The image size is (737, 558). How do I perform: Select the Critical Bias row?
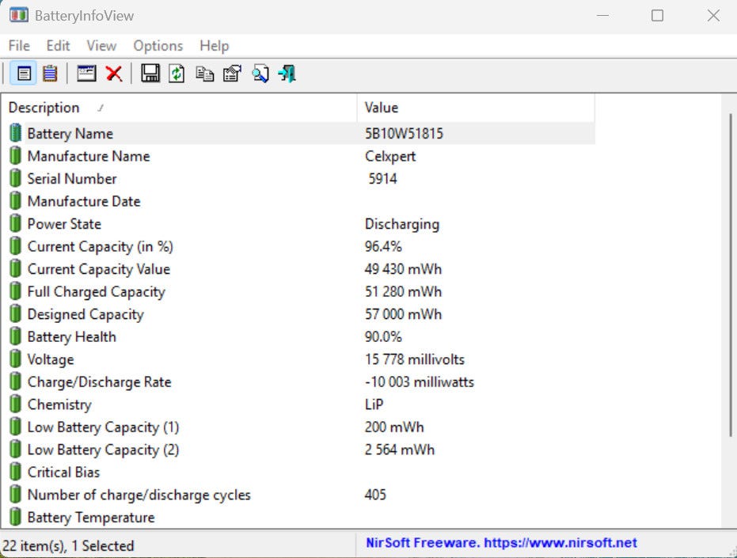(298, 472)
